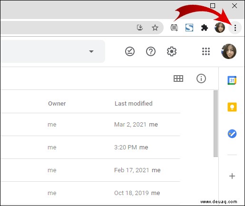
Task: Click the Google account avatar
Action: point(229,51)
